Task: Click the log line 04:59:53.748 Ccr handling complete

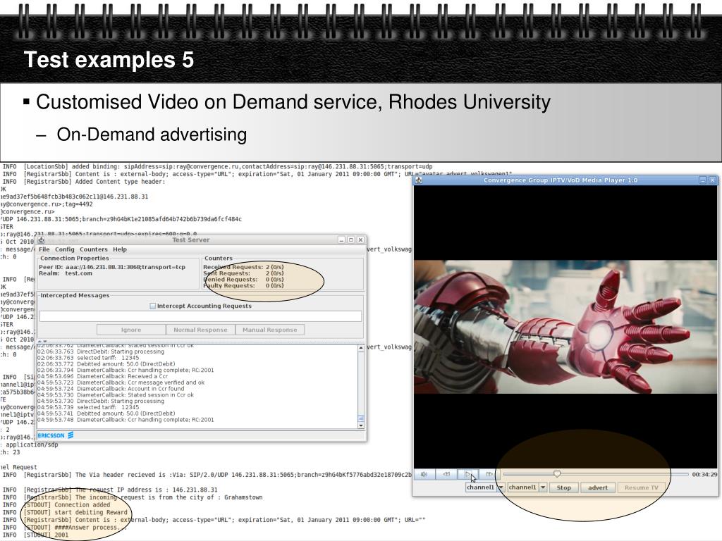Action: [126, 420]
